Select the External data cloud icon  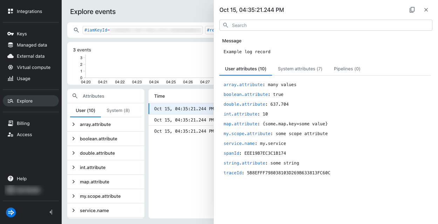click(x=11, y=56)
